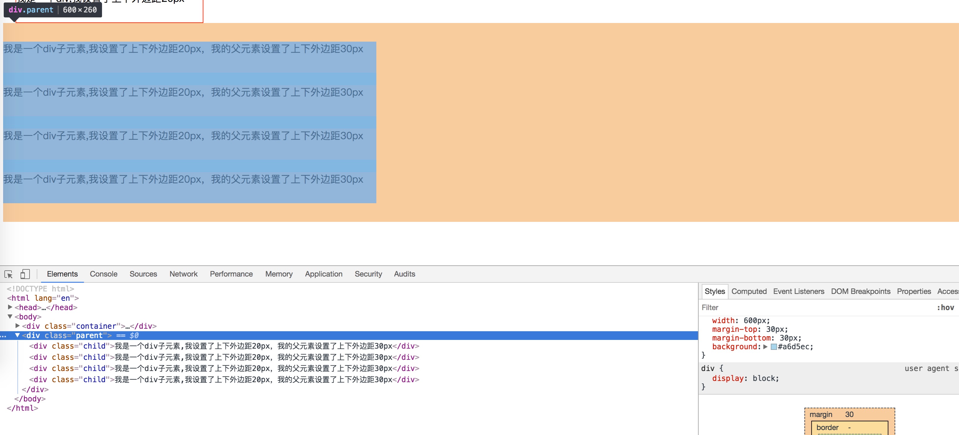Expand the div container node
The height and width of the screenshot is (435, 959).
tap(17, 326)
